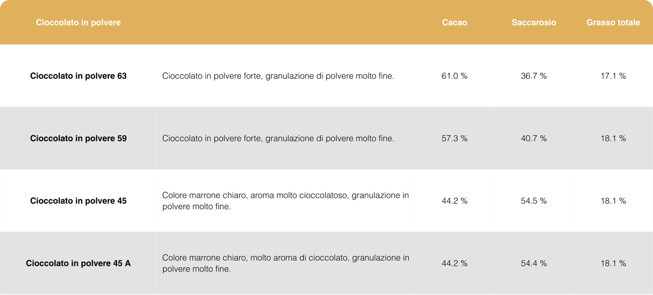Image resolution: width=653 pixels, height=295 pixels.
Task: Click the 54.5 % saccarosio value
Action: coord(533,201)
